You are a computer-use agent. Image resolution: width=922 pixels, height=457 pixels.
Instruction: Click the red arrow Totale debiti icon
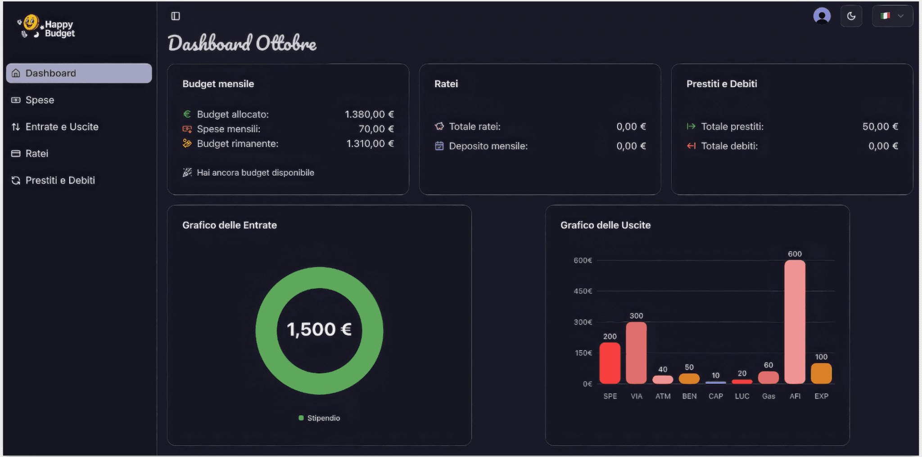click(691, 146)
